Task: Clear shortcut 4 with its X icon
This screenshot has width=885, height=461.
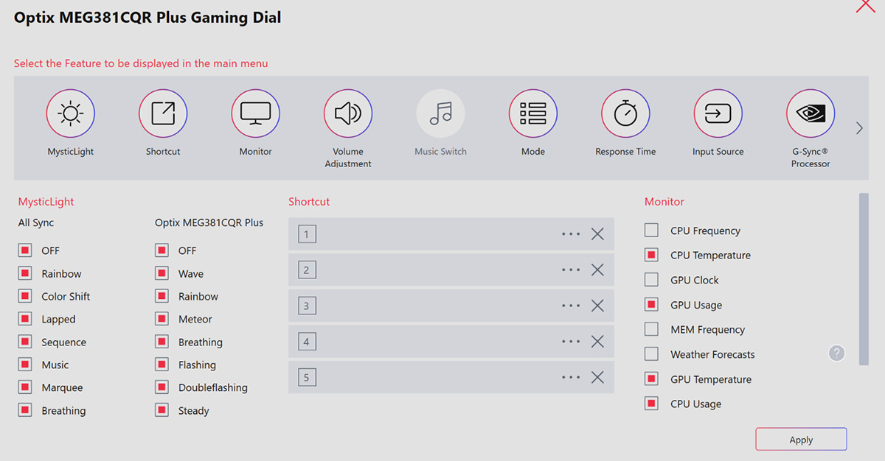Action: tap(597, 342)
